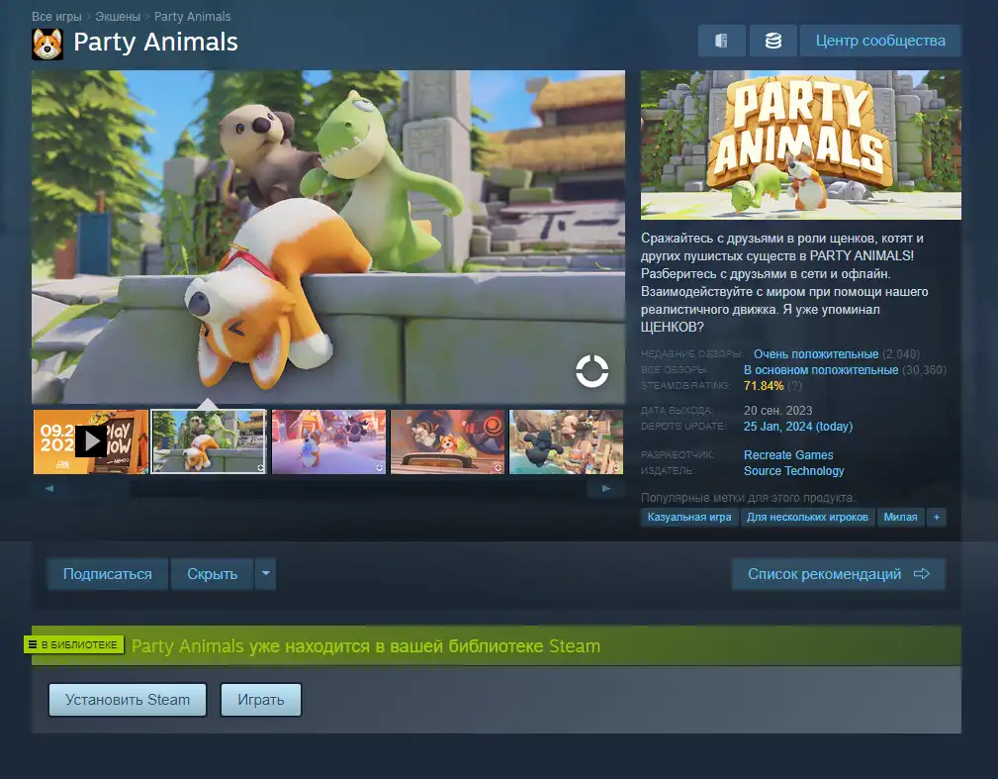This screenshot has height=779, width=998.
Task: Open Очень положительные recent reviews
Action: pos(816,354)
